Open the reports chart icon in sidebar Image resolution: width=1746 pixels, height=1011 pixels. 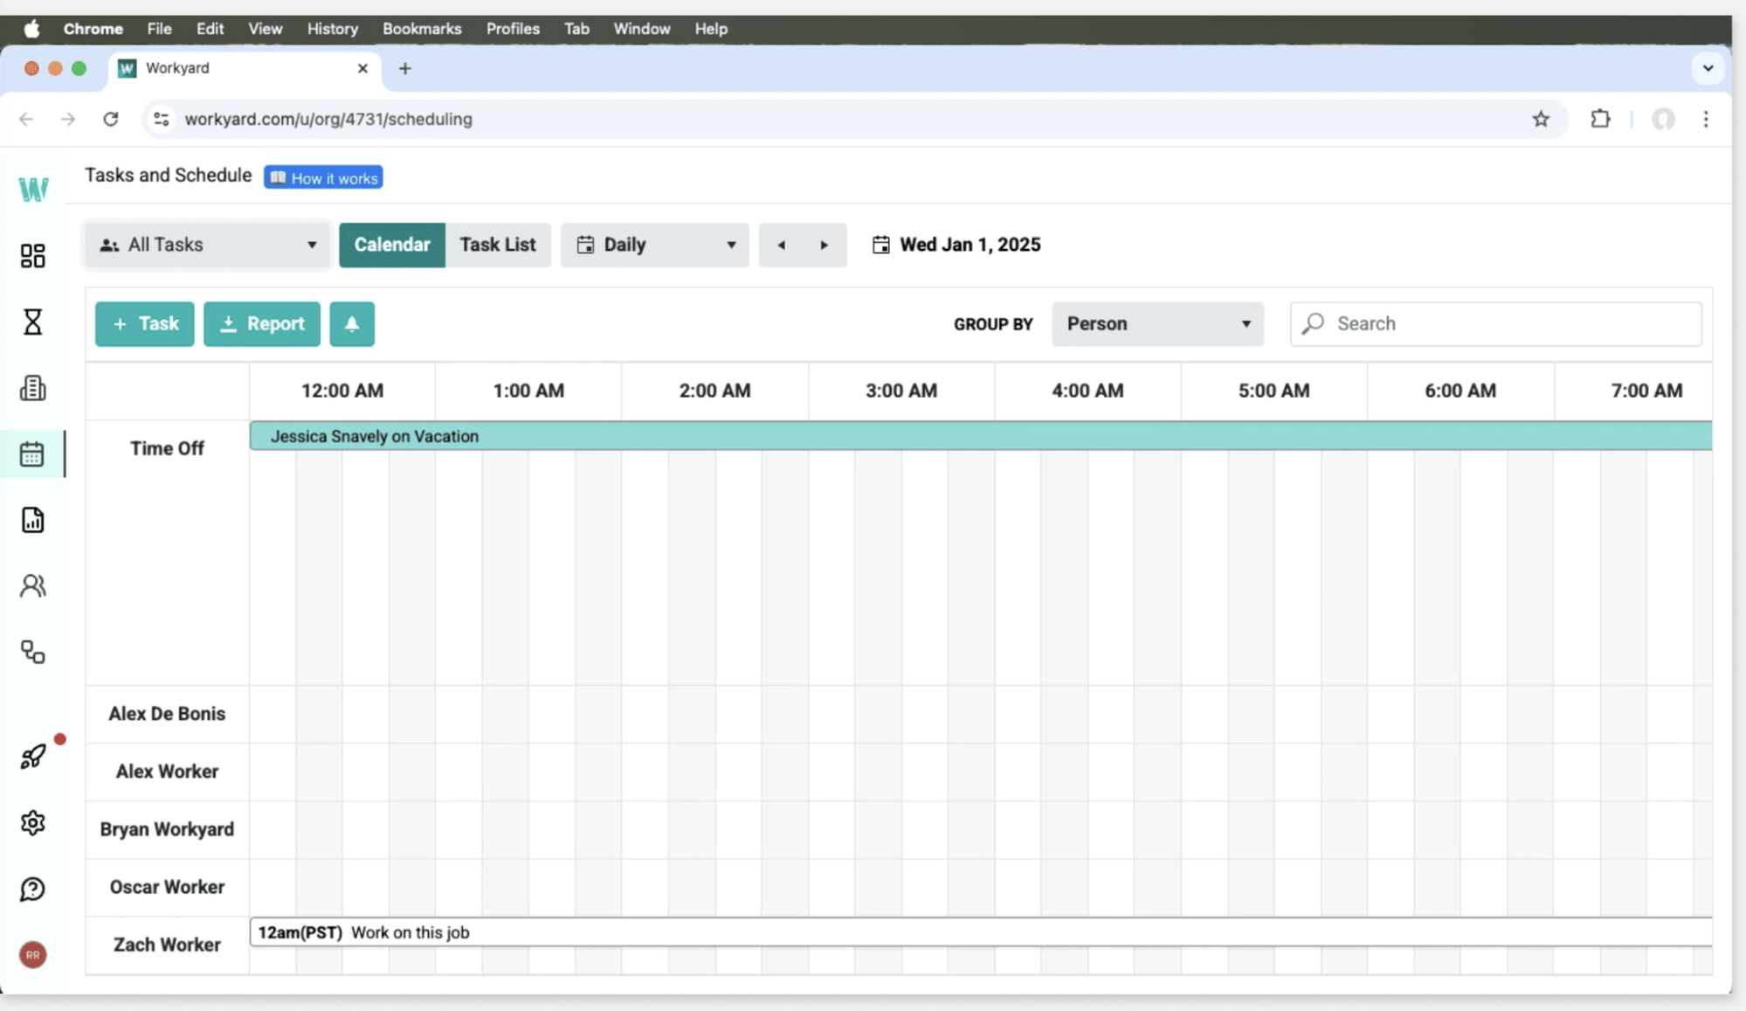click(x=32, y=520)
